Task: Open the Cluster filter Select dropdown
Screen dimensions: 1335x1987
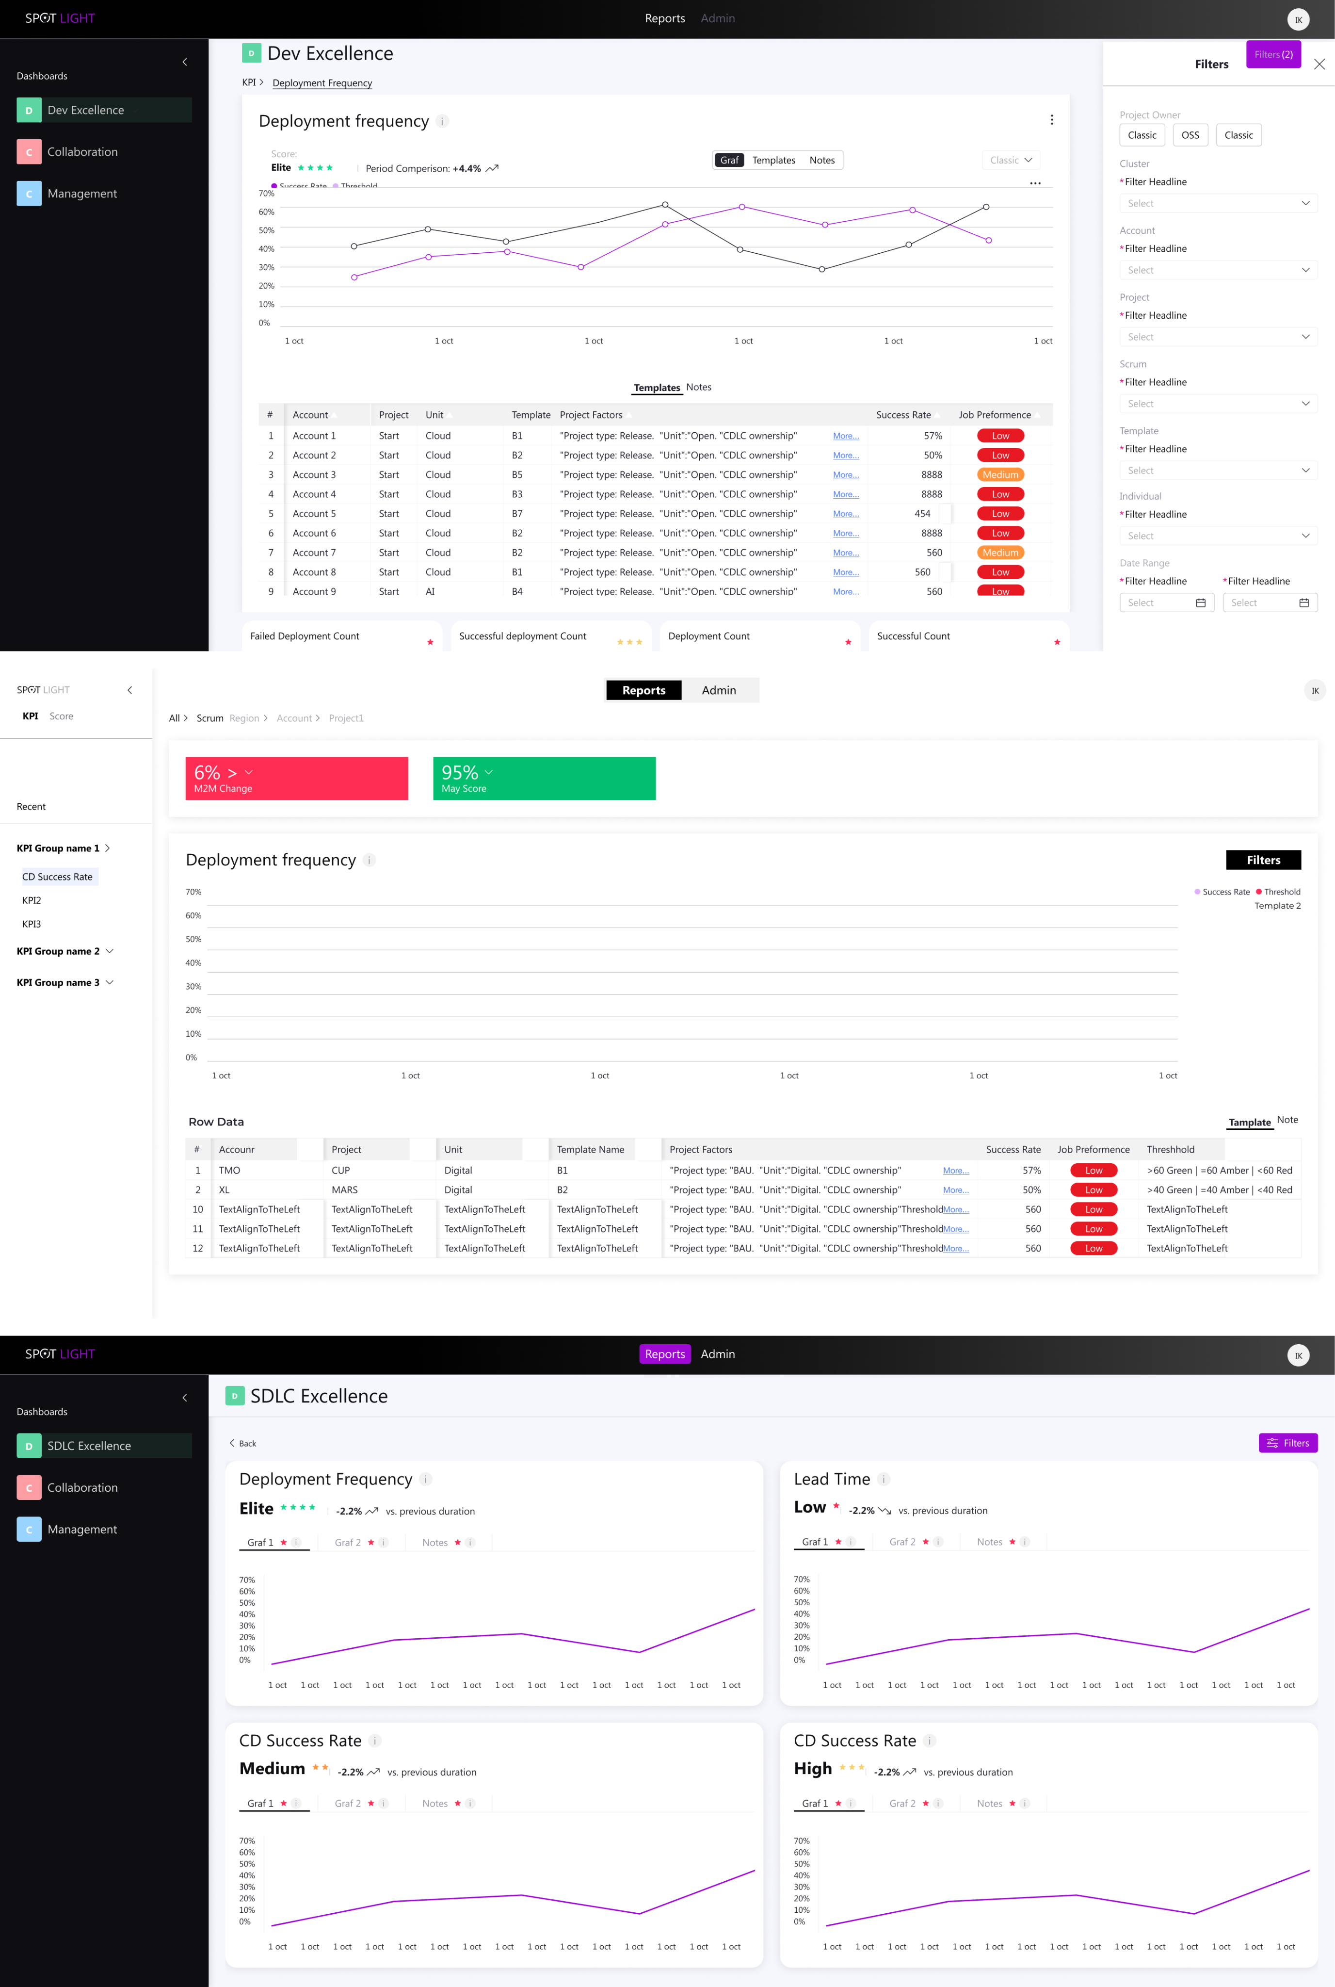Action: (x=1218, y=204)
